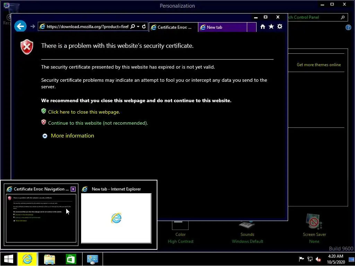Click the Search Control Panel field

pos(315,17)
